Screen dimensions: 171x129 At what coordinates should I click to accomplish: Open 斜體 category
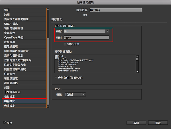[x=25, y=88]
